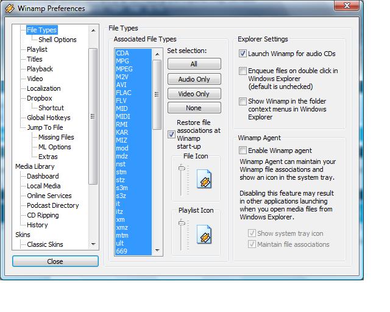This screenshot has height=312, width=390.
Task: Select Localization in the tree
Action: [x=44, y=88]
